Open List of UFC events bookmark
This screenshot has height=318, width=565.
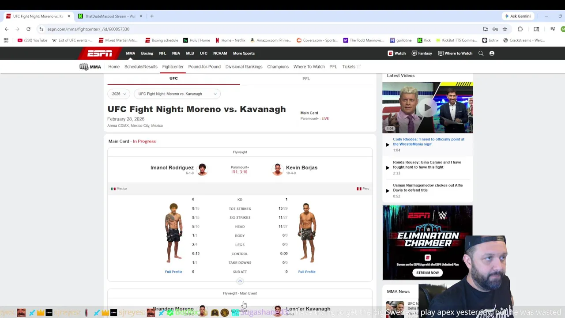point(72,40)
